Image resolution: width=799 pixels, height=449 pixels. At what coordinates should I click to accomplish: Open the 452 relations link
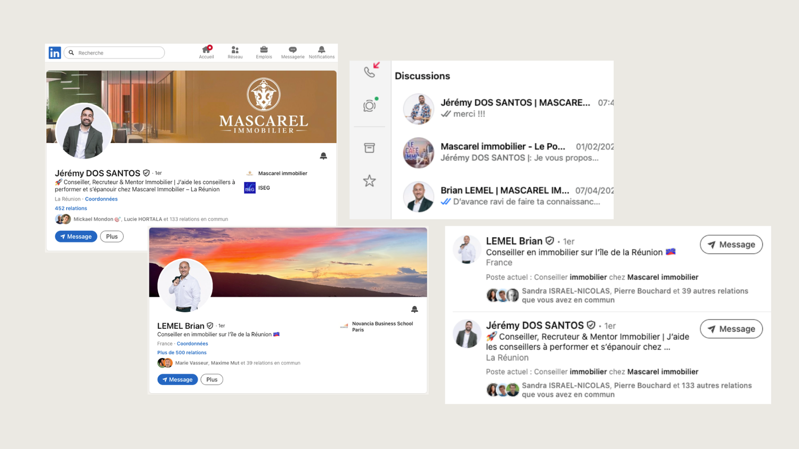[71, 208]
